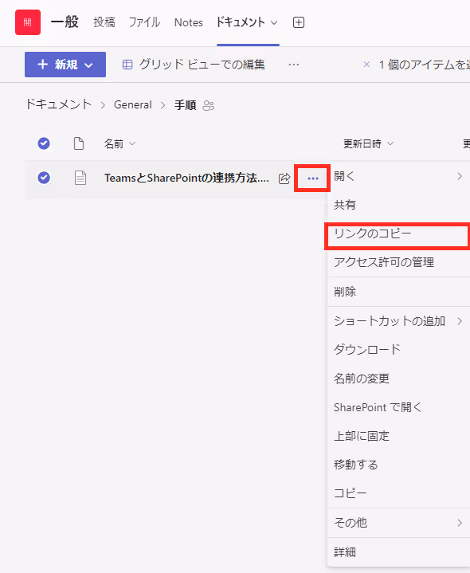Choose ダウンロード menu item

(x=398, y=350)
